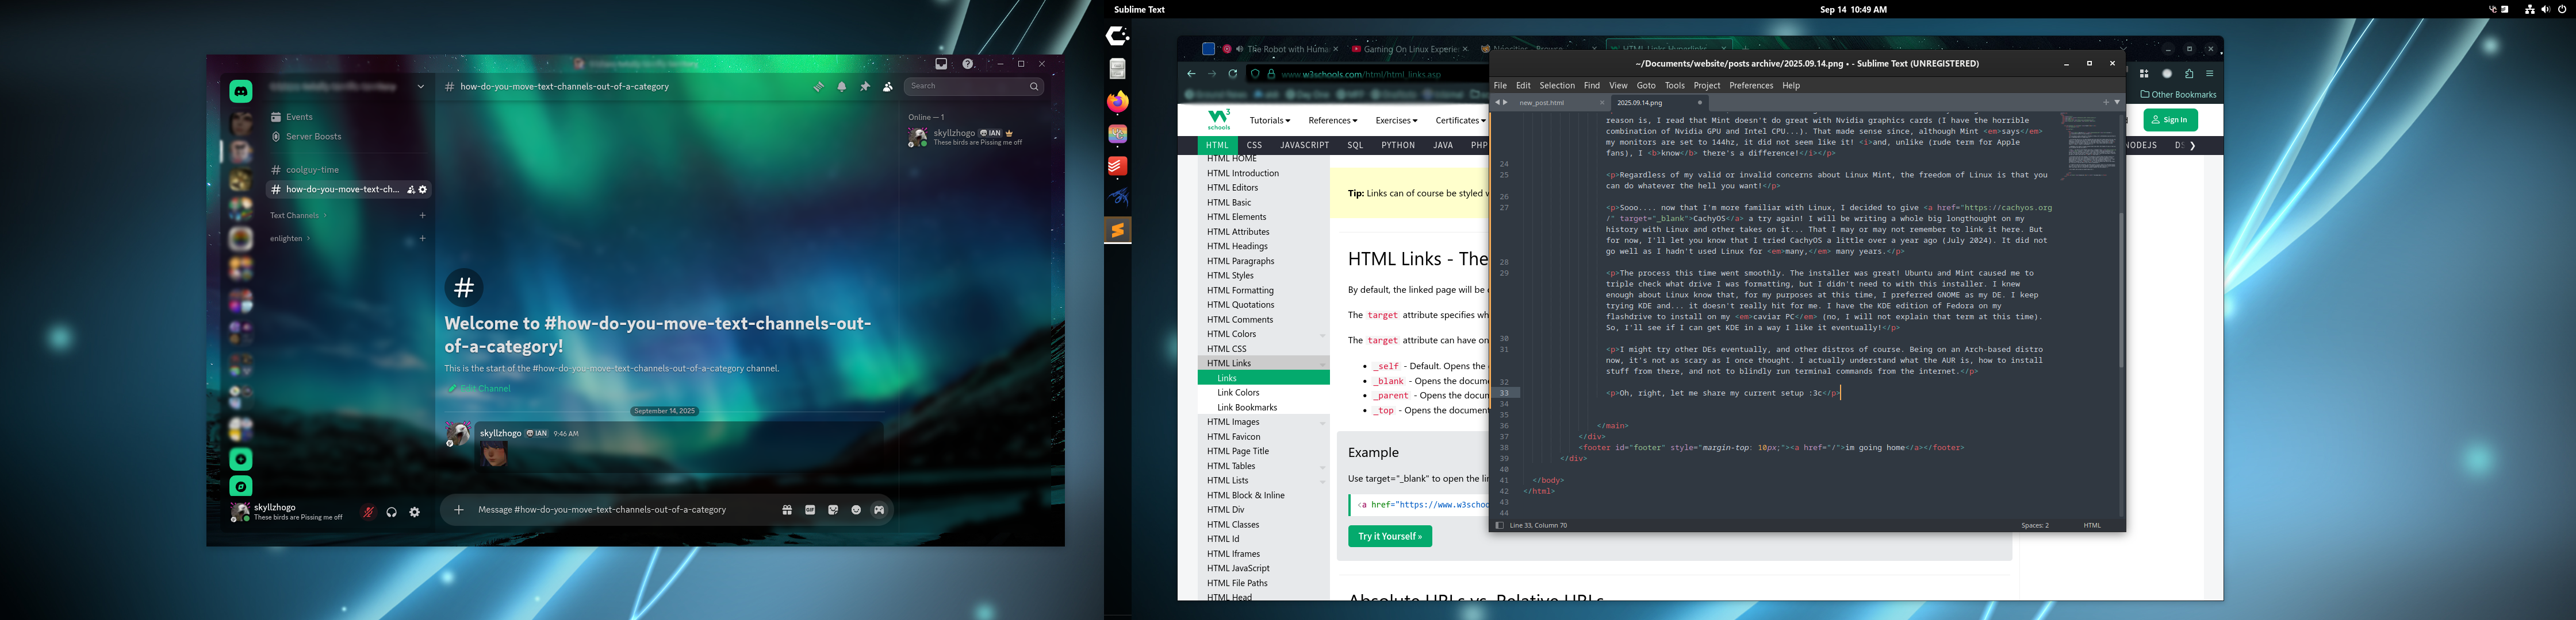Click the Edit Channel link
2576x620 pixels.
point(485,389)
